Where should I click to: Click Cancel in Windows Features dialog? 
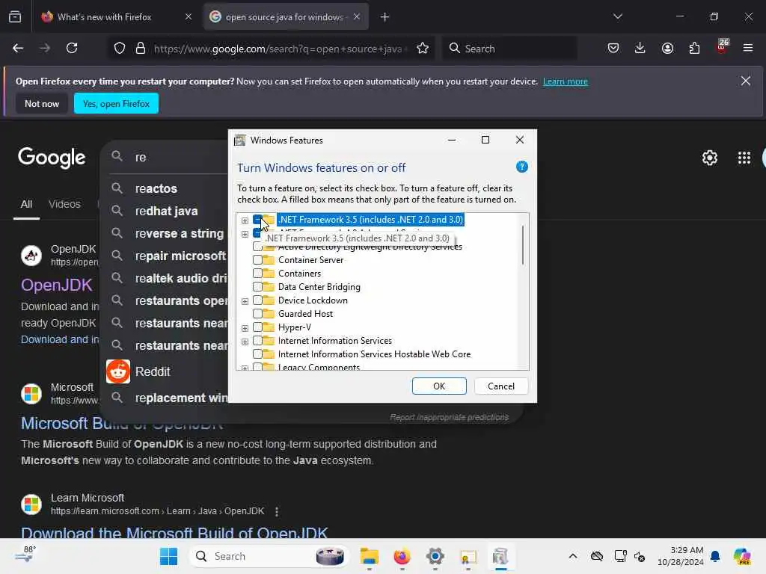click(500, 386)
